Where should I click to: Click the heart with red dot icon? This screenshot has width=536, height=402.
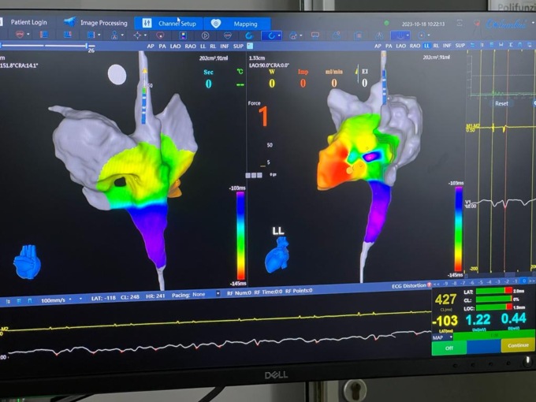(x=293, y=35)
